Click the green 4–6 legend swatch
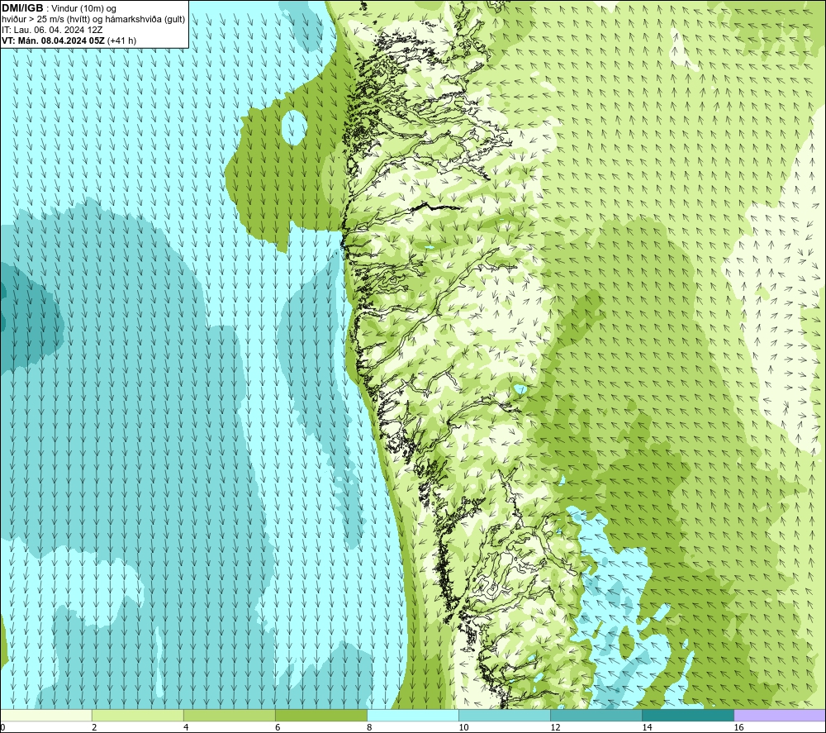 pyautogui.click(x=230, y=715)
